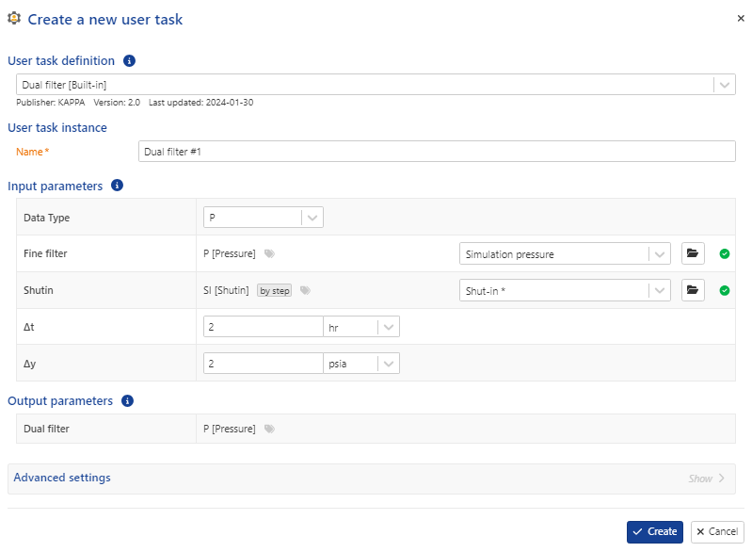Screen dimensions: 752x552
Task: Open the Shut-in * dropdown
Action: tap(565, 290)
